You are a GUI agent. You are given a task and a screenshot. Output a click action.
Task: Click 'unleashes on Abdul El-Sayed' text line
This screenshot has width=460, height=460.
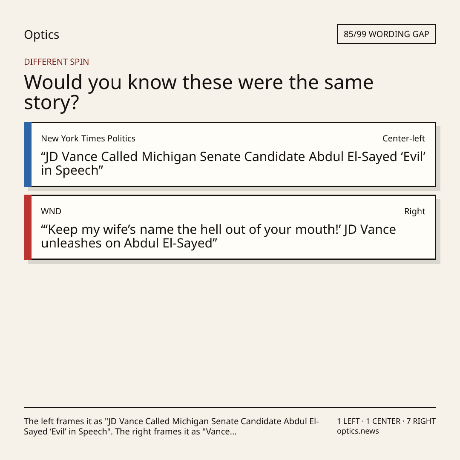pyautogui.click(x=129, y=244)
